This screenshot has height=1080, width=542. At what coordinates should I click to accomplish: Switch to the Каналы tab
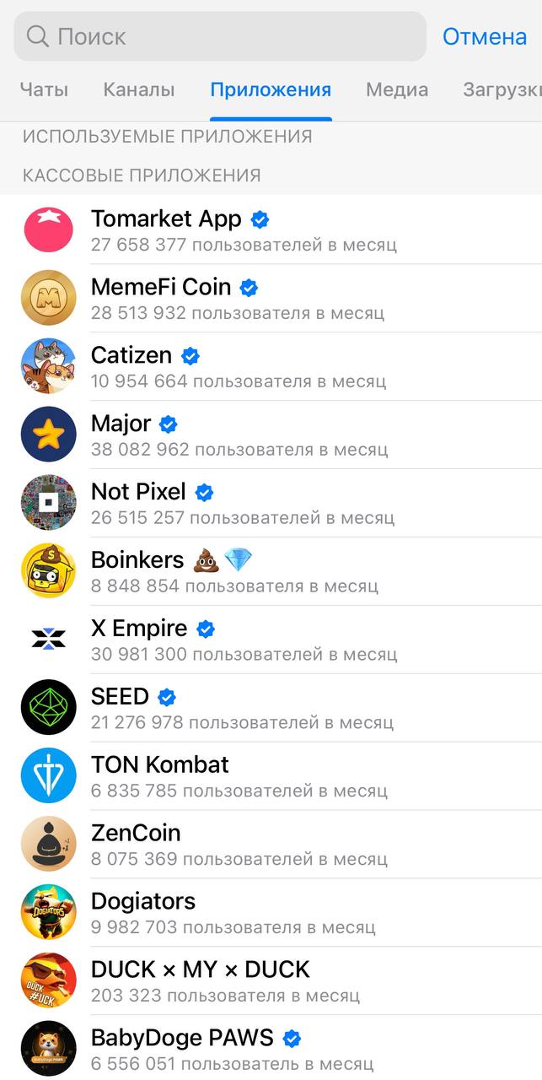[x=139, y=89]
